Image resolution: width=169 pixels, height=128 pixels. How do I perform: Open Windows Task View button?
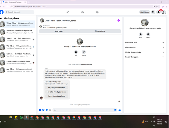click(5, 122)
